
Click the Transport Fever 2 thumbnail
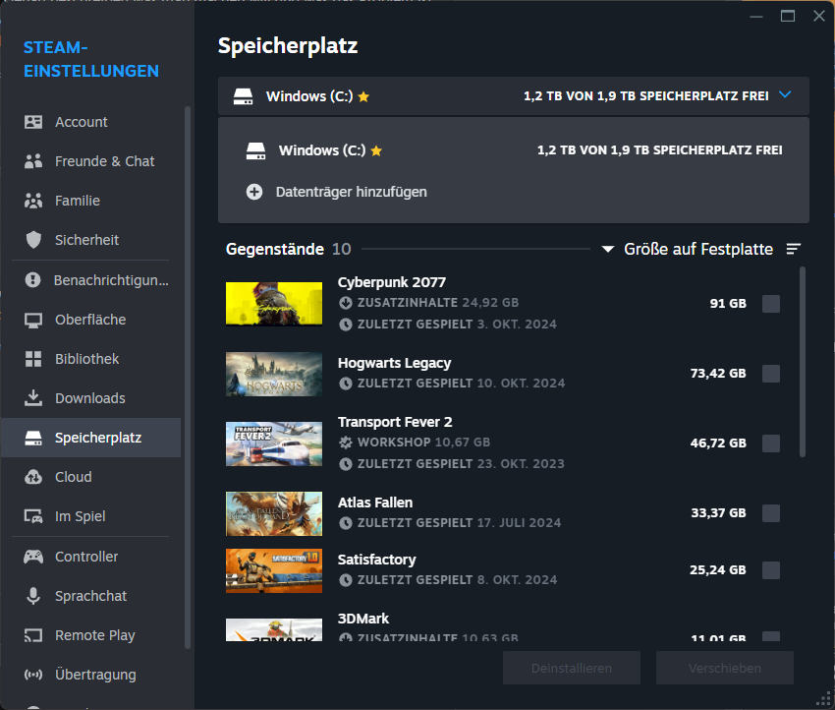point(274,444)
